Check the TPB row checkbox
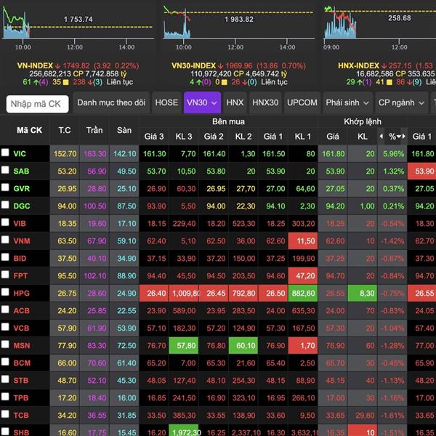Screen dimensions: 436x436 coord(5,397)
